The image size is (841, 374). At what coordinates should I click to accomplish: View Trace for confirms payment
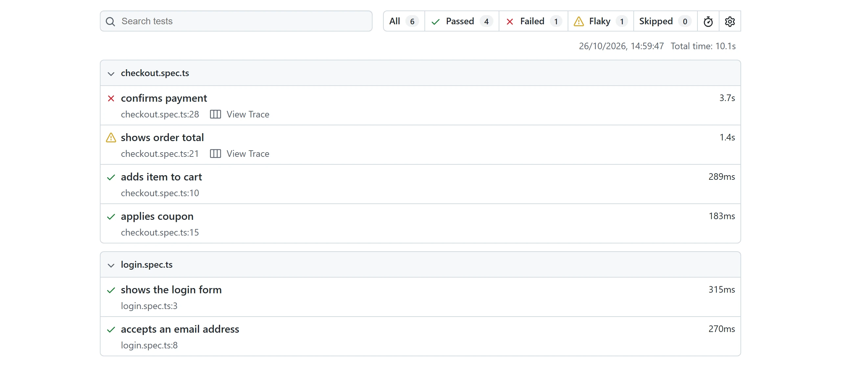pos(248,114)
